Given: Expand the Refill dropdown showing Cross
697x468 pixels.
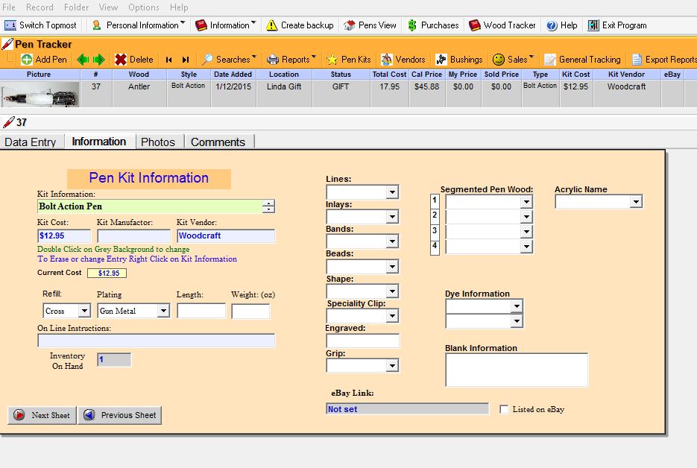Looking at the screenshot, I should (x=84, y=311).
